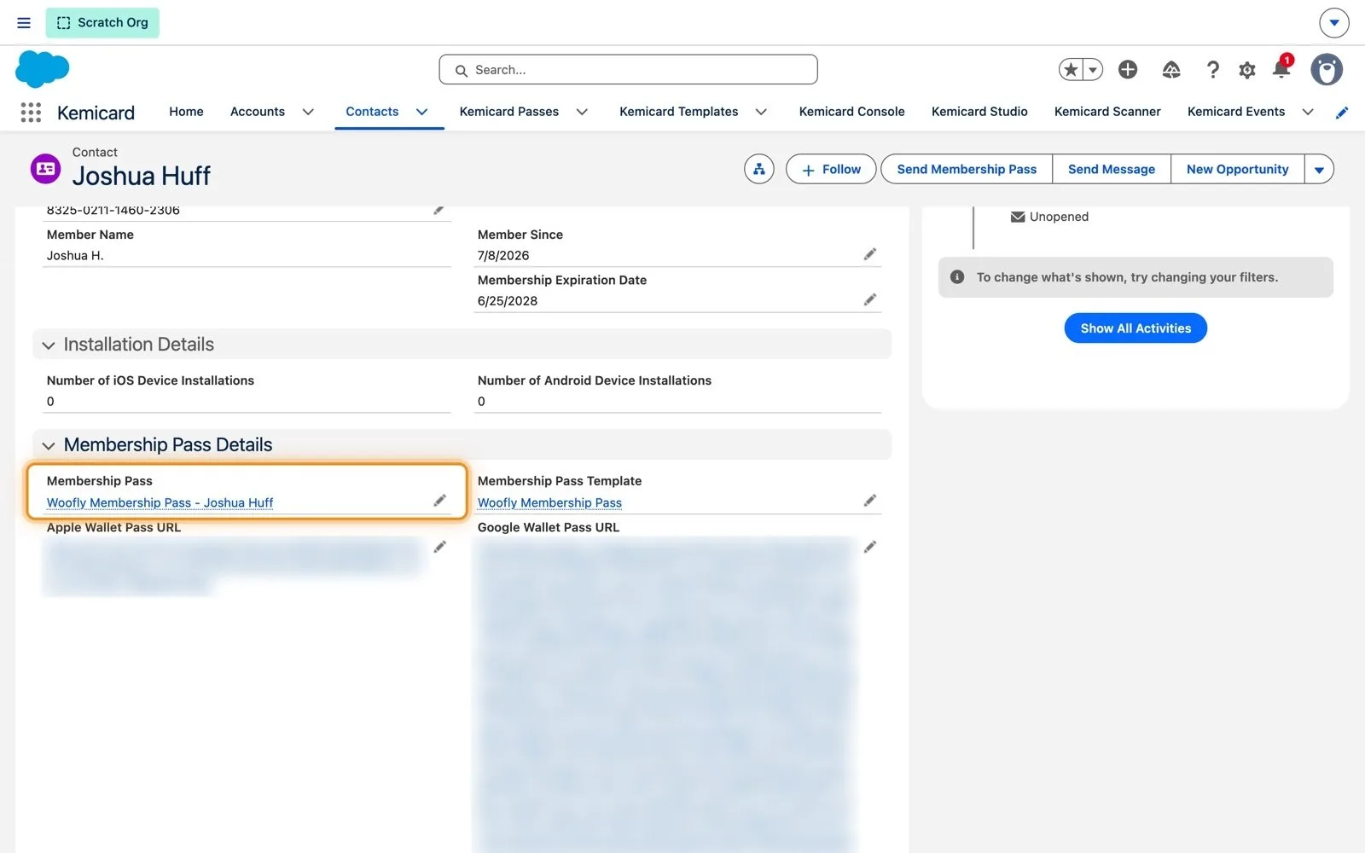Click the purple Contact record icon
This screenshot has width=1365, height=853.
(46, 169)
